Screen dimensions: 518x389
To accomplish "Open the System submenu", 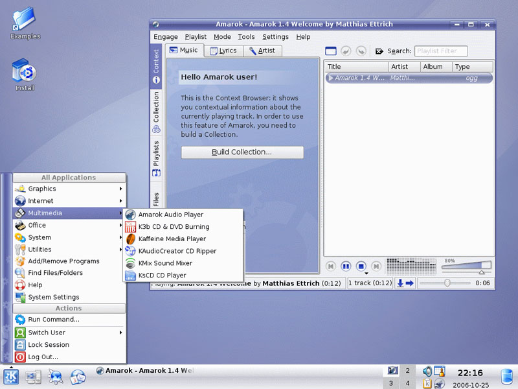I will coord(69,237).
